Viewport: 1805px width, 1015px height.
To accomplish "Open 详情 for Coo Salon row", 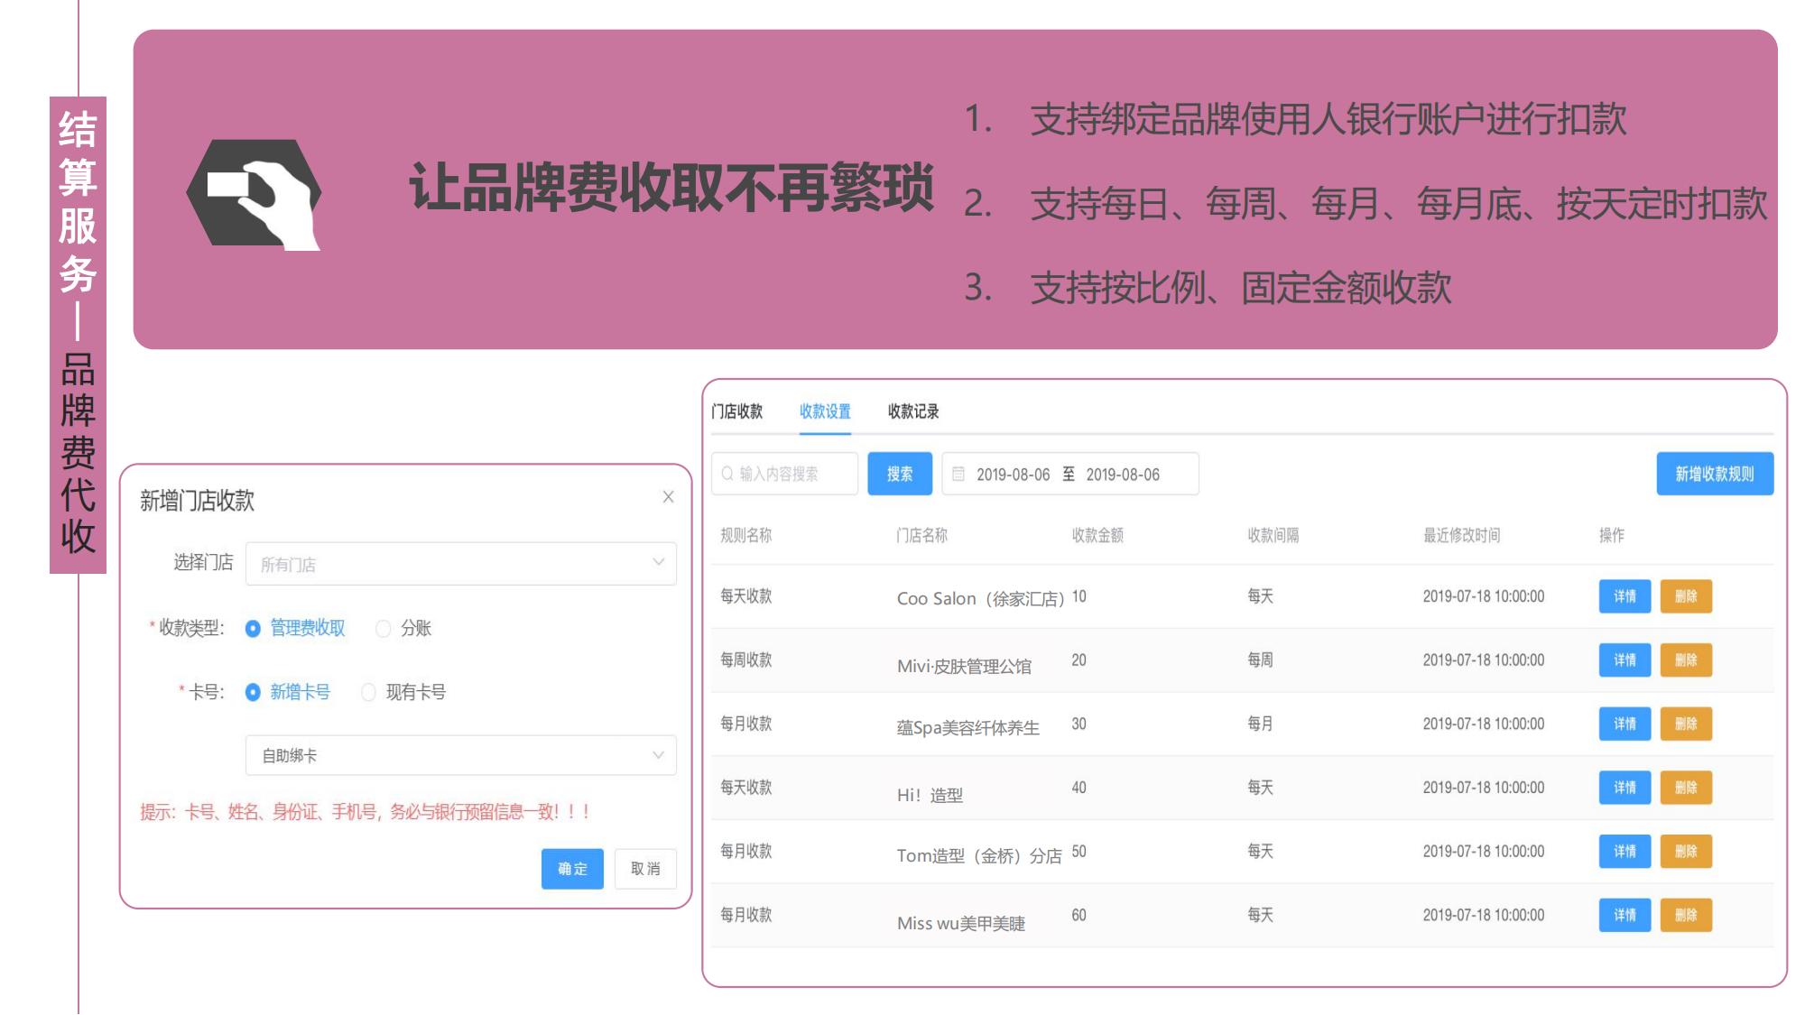I will pos(1624,596).
